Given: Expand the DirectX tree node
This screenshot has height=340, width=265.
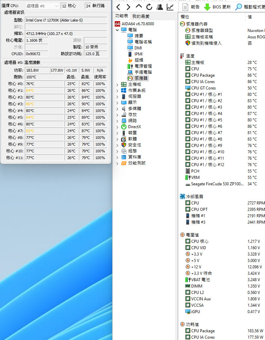Looking at the screenshot, I should point(117,127).
